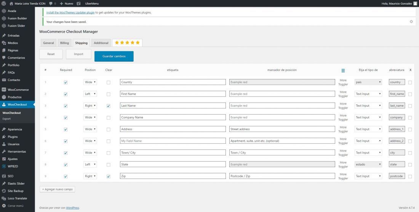Click the Medios media icon
419x212 pixels.
[4, 43]
